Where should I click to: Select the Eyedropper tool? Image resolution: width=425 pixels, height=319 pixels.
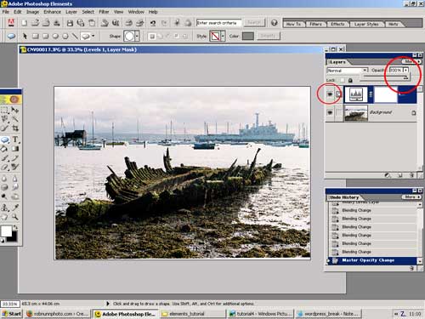click(15, 208)
